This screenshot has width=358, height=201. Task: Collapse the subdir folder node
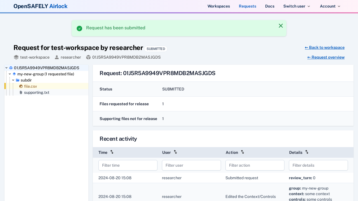(x=13, y=80)
